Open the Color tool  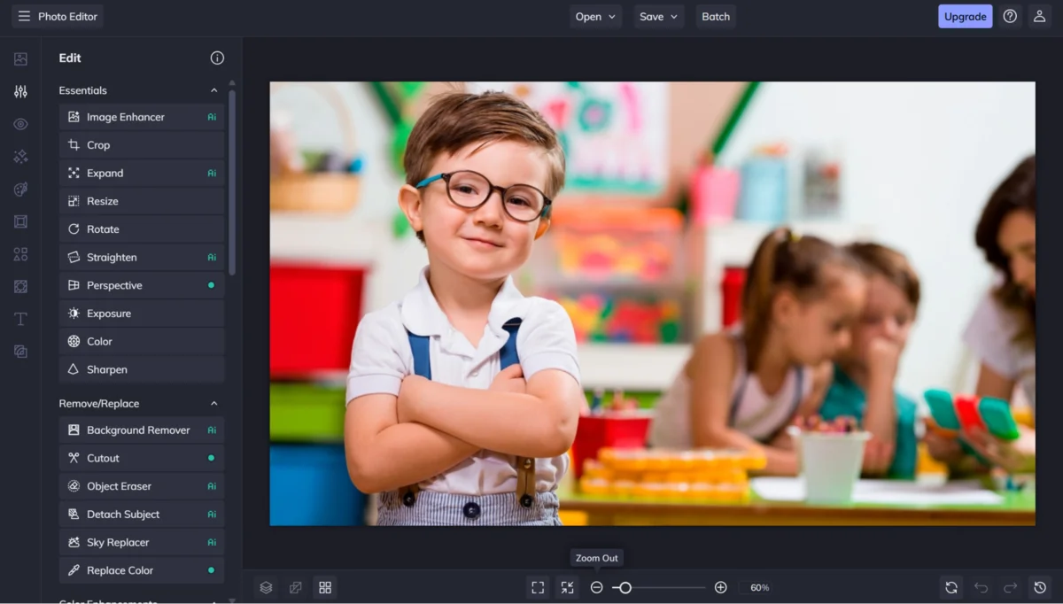pos(142,341)
